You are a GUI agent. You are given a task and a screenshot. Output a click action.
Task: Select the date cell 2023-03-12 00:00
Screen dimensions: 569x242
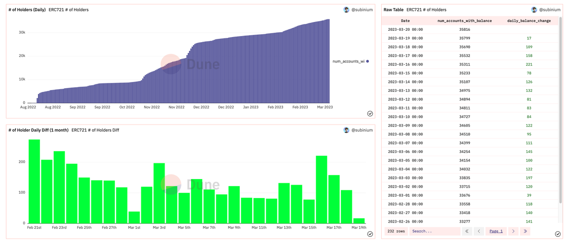[x=405, y=99]
